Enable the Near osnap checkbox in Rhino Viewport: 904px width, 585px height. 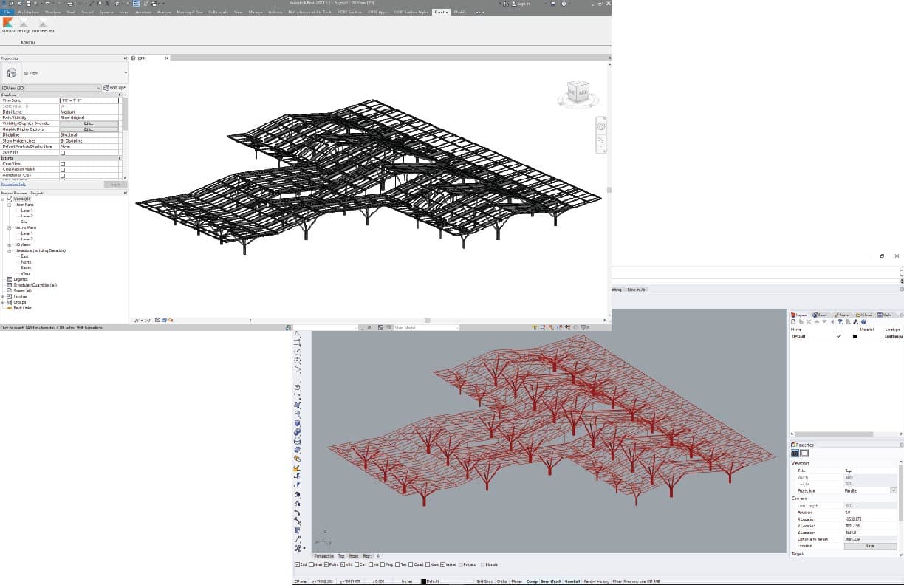(312, 565)
